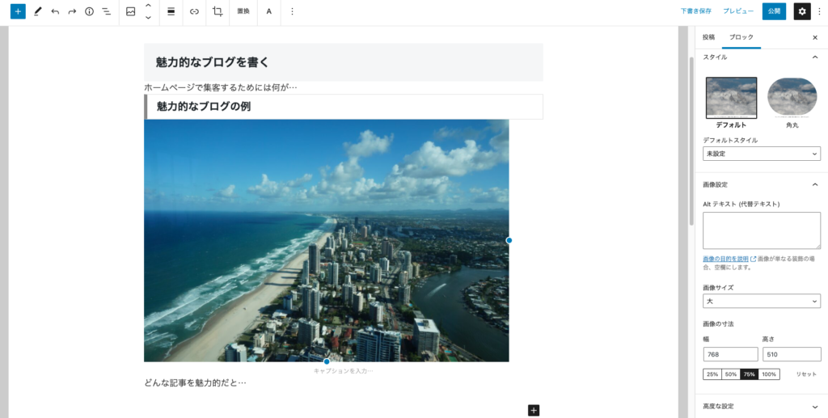828x418 pixels.
Task: Insert a link on the image
Action: (194, 11)
